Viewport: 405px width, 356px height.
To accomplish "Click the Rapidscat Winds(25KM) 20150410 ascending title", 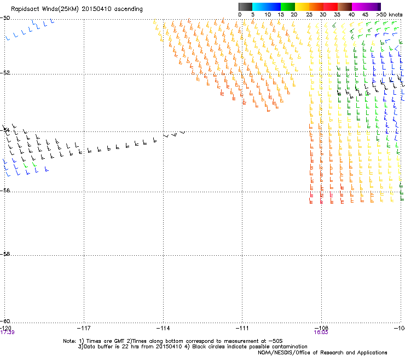I will click(77, 9).
